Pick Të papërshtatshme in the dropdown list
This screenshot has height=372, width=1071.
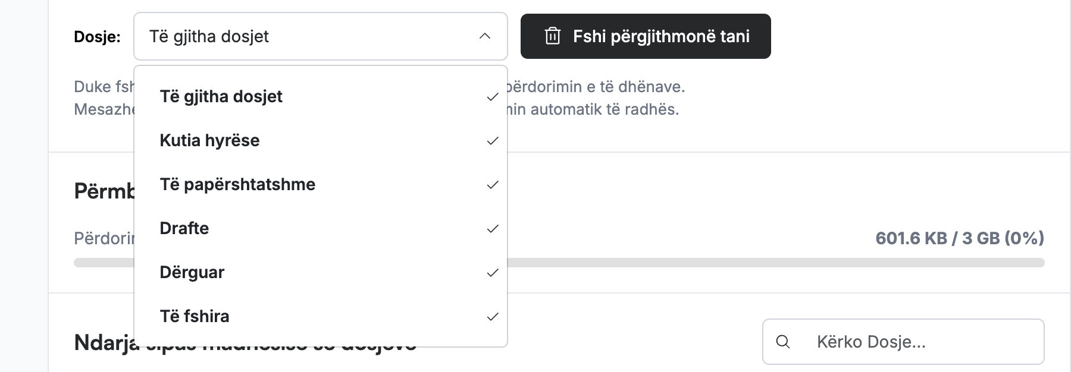(x=321, y=184)
